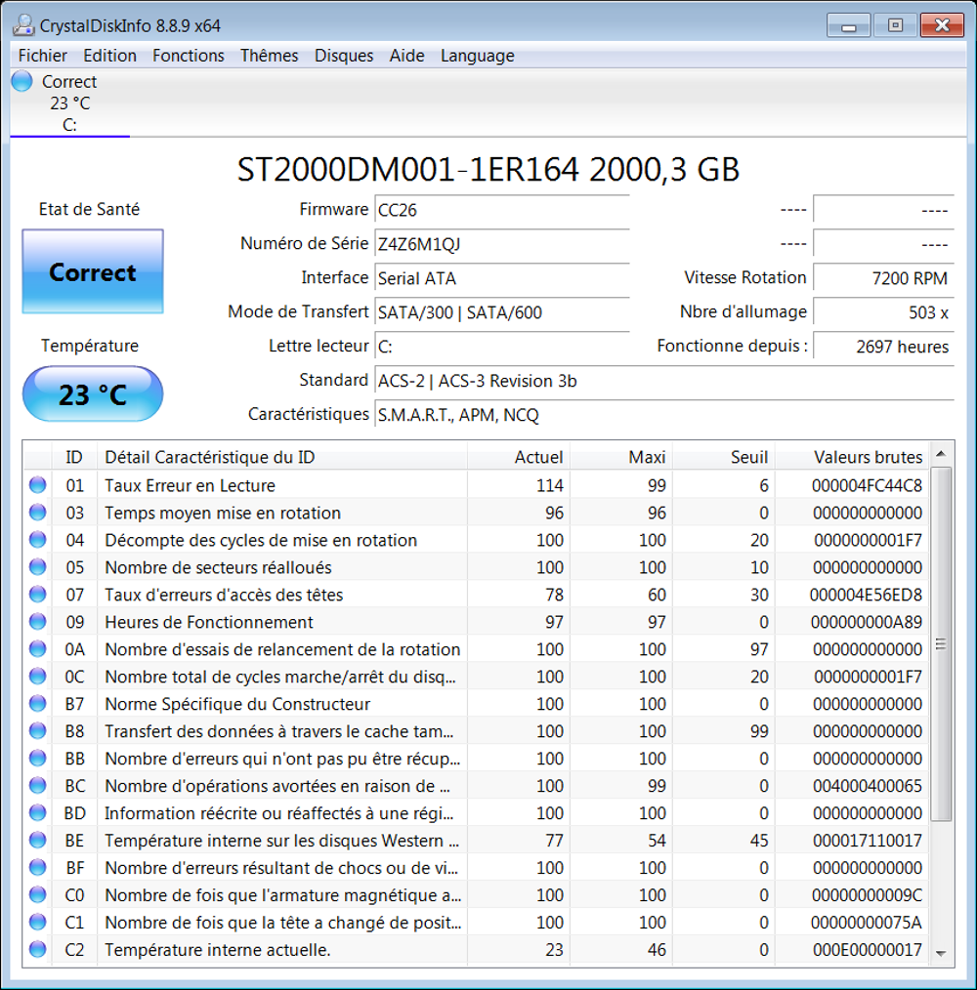Click status orb for row ID BE
The image size is (977, 990).
38,841
